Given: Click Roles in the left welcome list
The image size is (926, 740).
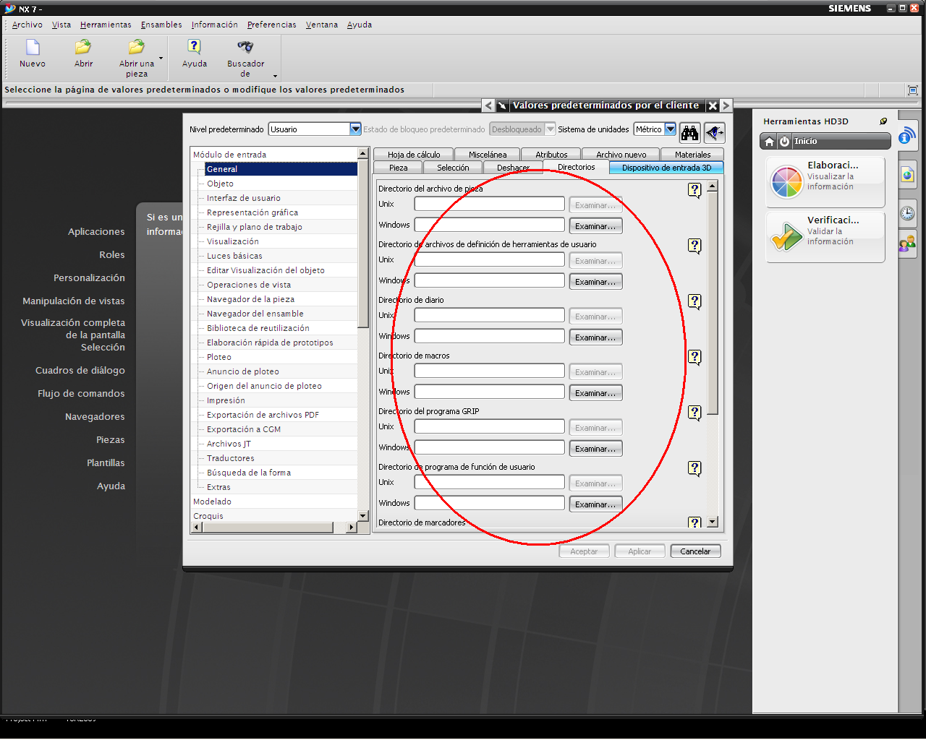Looking at the screenshot, I should point(112,255).
